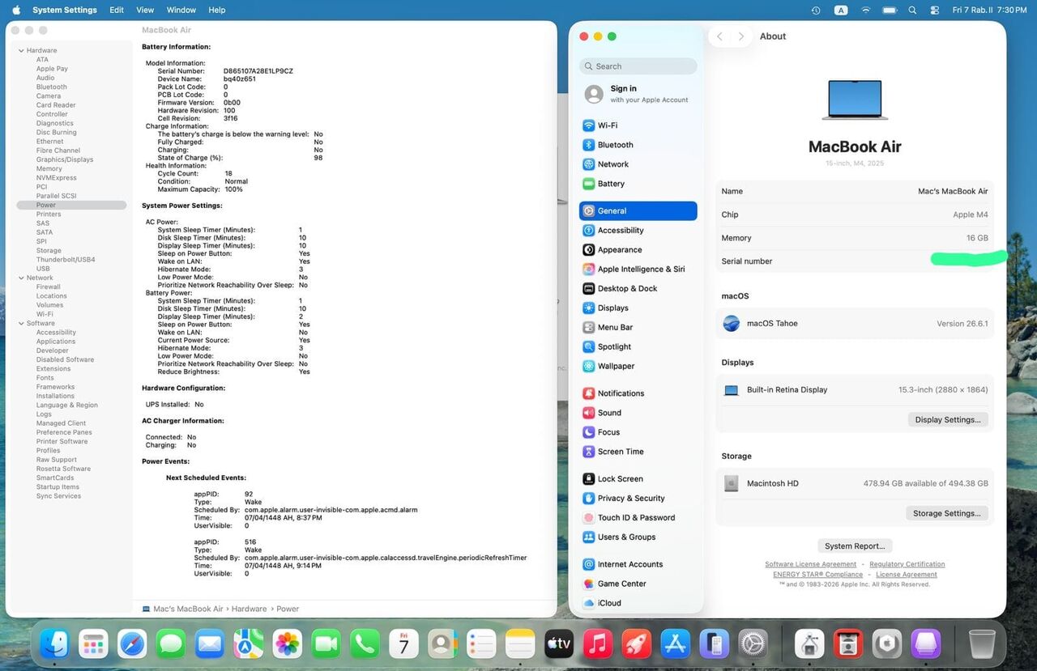Open Apple TV from the Dock
This screenshot has height=671, width=1037.
[x=559, y=644]
